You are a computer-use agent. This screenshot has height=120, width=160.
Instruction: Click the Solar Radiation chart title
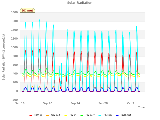click(x=80, y=3)
